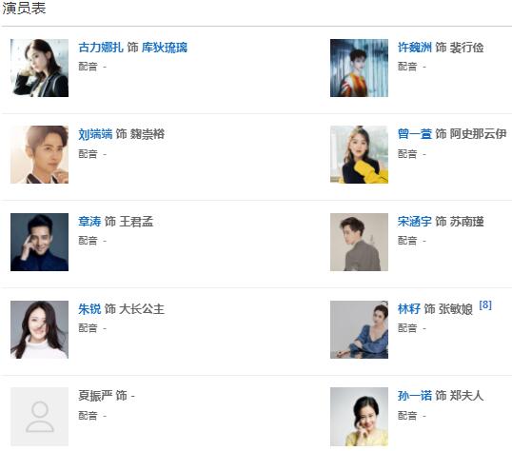The image size is (512, 451).
Task: View the 许魏洲 portrait thumbnail
Action: 359,68
